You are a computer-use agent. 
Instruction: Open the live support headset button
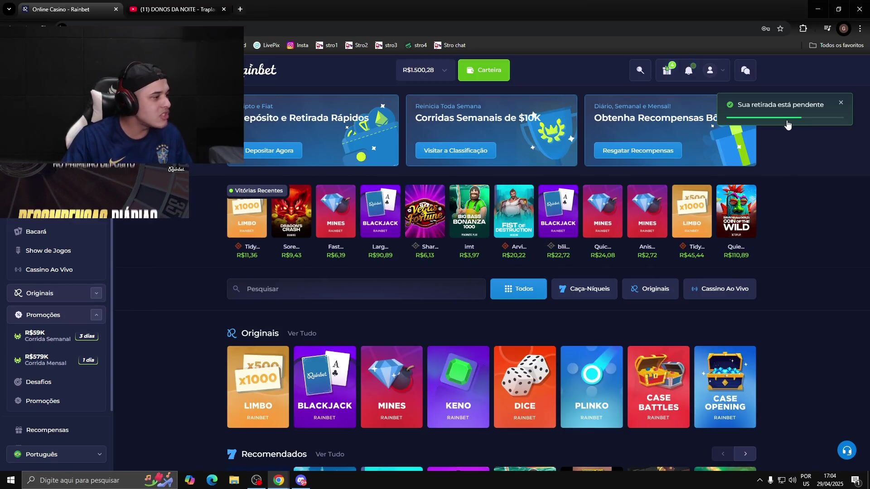(846, 451)
